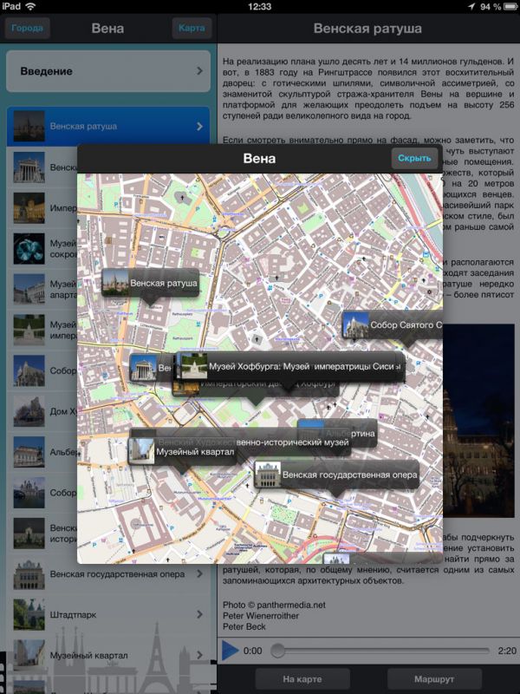Image resolution: width=520 pixels, height=694 pixels.
Task: Expand the Введение section chevron
Action: tap(199, 71)
